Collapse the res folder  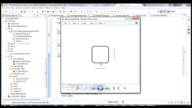pyautogui.click(x=7, y=56)
